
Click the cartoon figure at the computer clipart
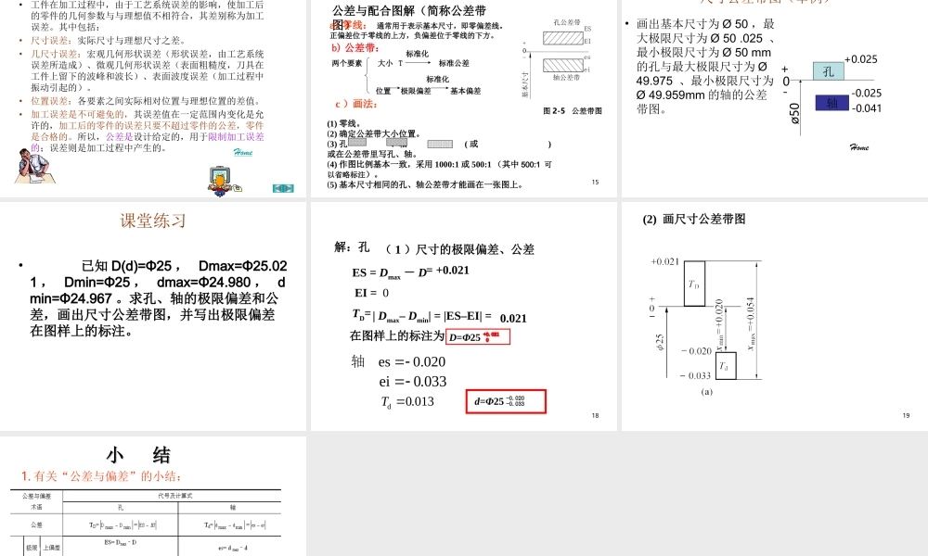click(x=219, y=179)
